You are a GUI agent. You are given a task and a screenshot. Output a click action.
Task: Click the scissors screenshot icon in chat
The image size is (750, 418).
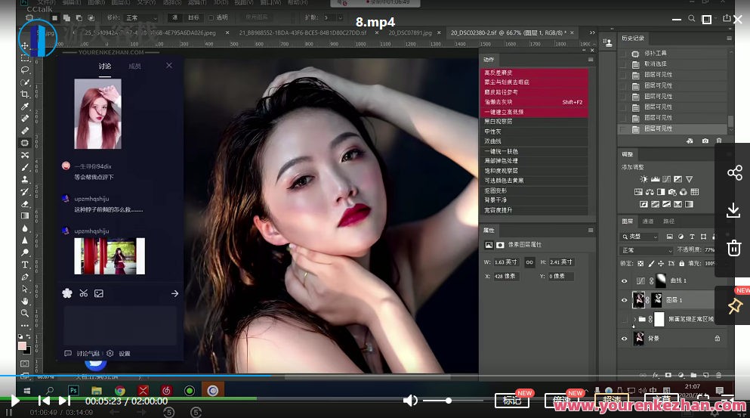83,293
